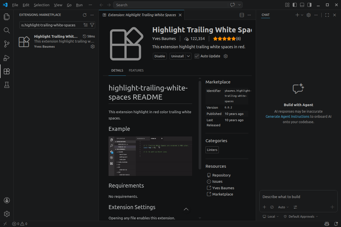This screenshot has height=227, width=341.
Task: Open the View menu
Action: coord(58,5)
